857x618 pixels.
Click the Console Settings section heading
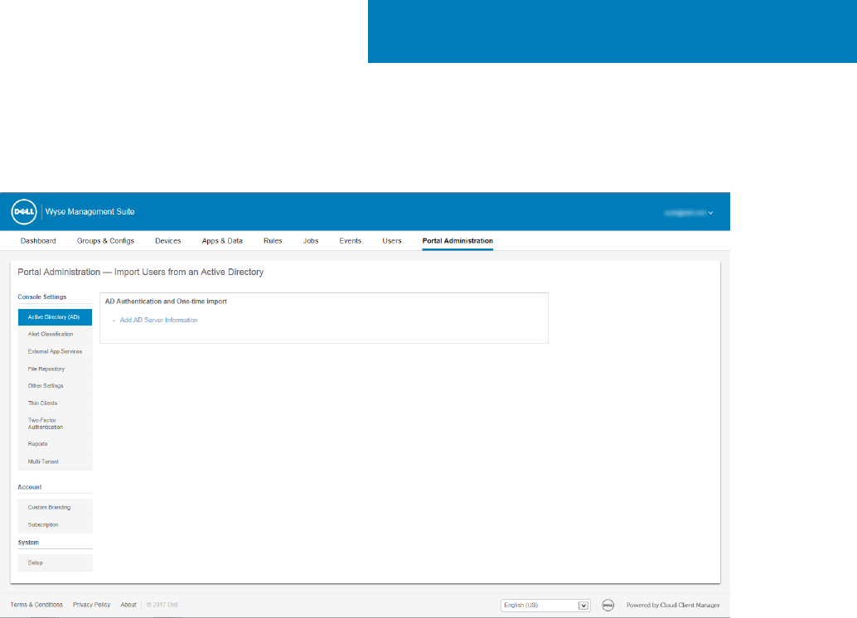point(42,297)
